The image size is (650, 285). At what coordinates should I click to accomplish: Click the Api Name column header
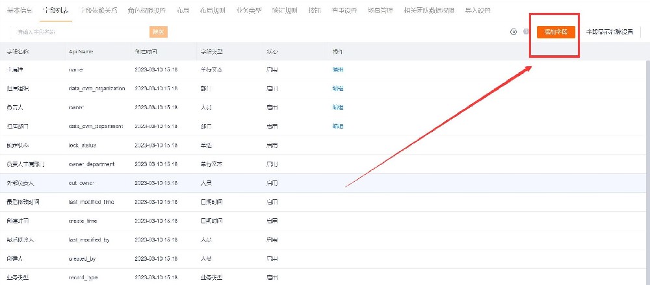81,52
